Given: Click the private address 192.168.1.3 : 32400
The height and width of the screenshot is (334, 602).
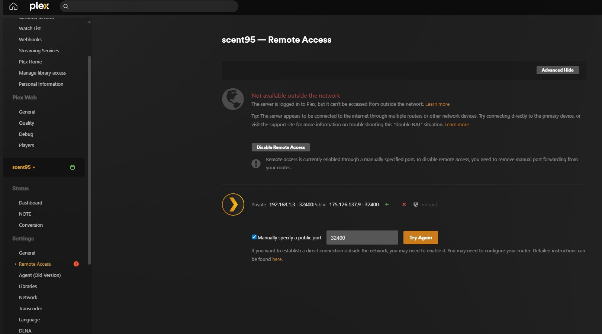Looking at the screenshot, I should (291, 204).
